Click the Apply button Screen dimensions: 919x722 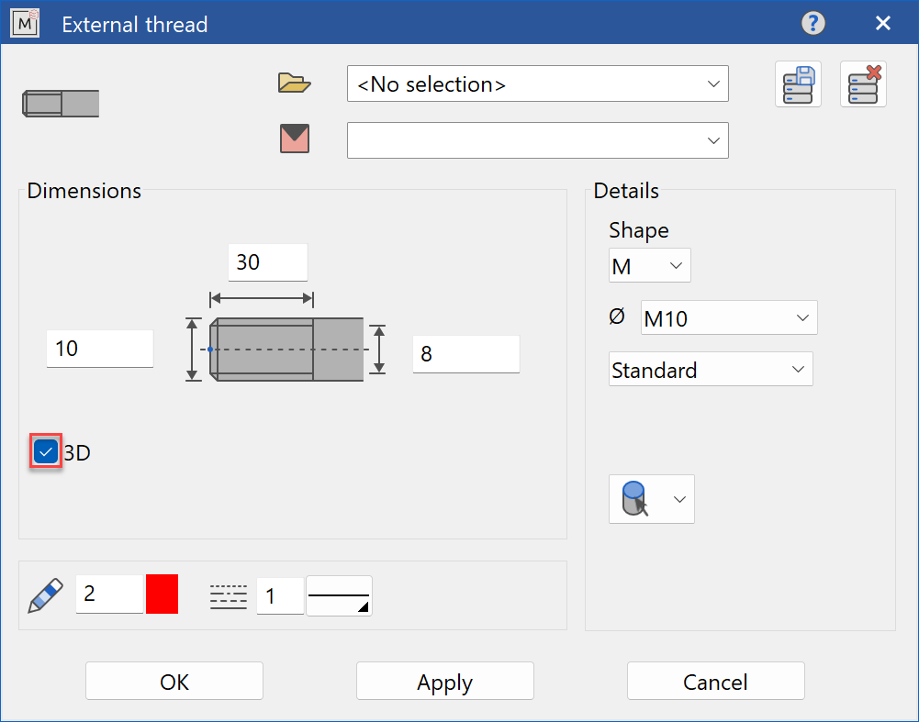[445, 681]
